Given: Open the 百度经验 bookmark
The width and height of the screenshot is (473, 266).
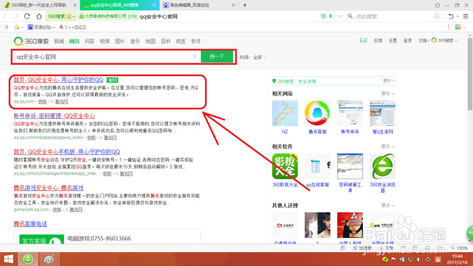Looking at the screenshot, I should pyautogui.click(x=42, y=27).
